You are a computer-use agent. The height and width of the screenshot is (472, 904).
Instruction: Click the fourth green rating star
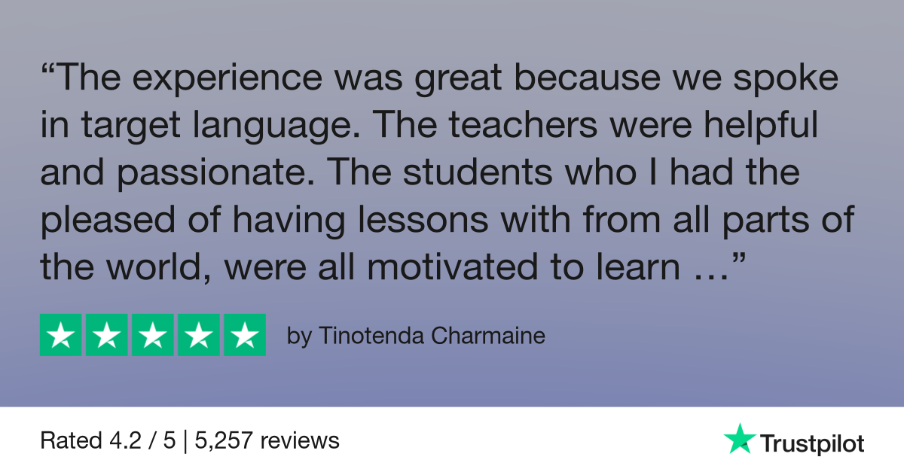198,335
